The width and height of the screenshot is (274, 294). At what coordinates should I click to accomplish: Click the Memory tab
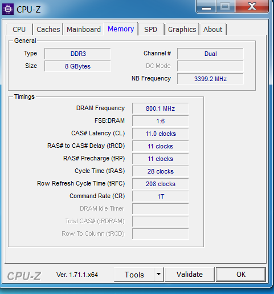(x=121, y=29)
